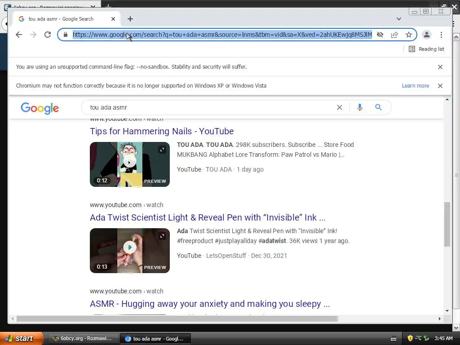Click the crossed-out eye icon in address bar
Image resolution: width=460 pixels, height=345 pixels.
coord(380,35)
